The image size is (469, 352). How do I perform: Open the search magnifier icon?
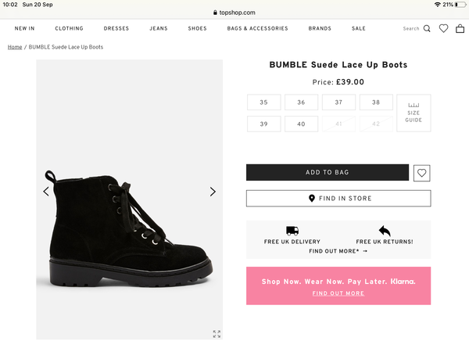(427, 29)
